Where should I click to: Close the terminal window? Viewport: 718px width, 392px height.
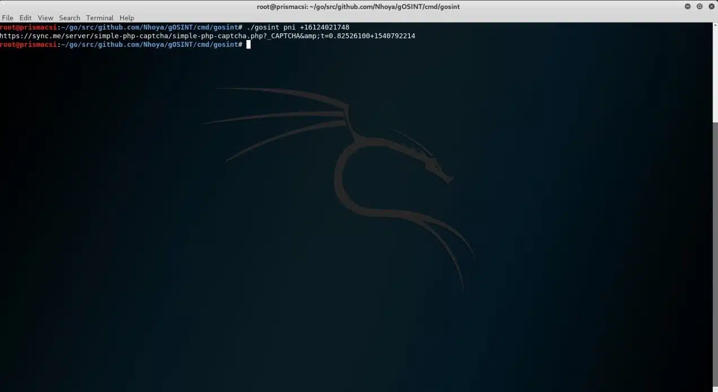[711, 6]
